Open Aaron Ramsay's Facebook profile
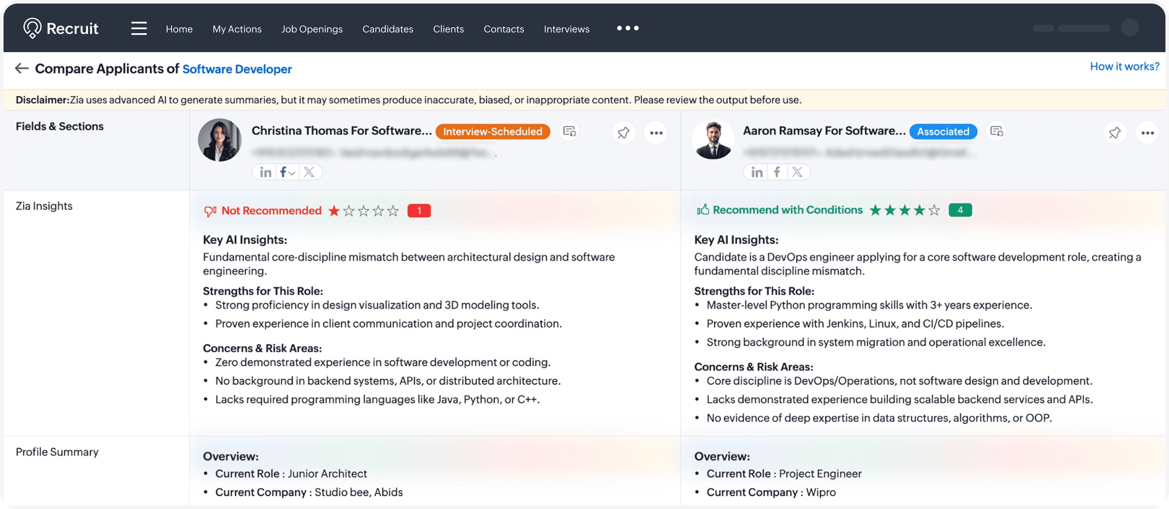 click(777, 172)
